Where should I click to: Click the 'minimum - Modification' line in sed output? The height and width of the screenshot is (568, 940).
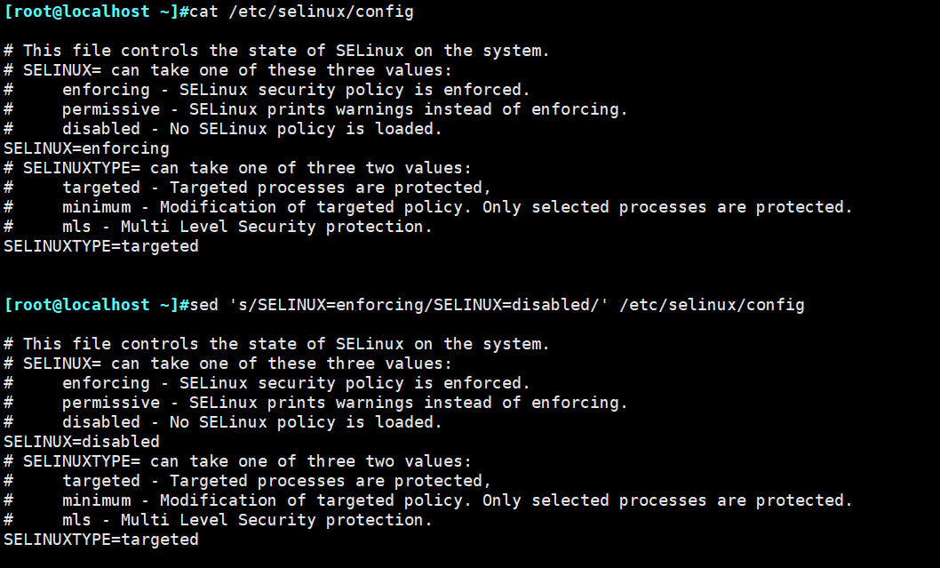(457, 500)
